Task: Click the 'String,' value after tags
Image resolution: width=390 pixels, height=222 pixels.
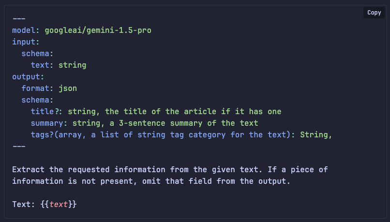Action: click(x=316, y=134)
